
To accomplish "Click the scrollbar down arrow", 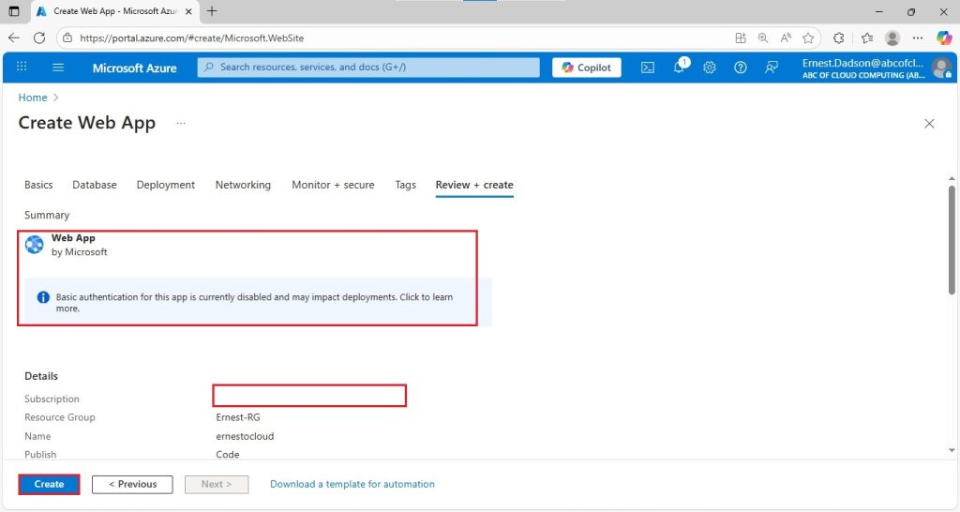I will point(952,451).
